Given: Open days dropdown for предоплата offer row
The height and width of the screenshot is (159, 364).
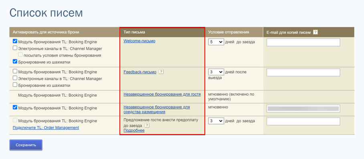Looking at the screenshot, I should click(216, 121).
